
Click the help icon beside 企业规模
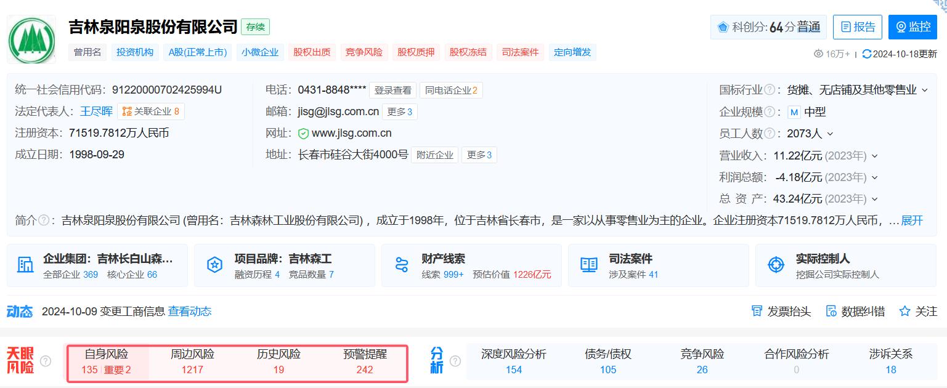[x=770, y=112]
